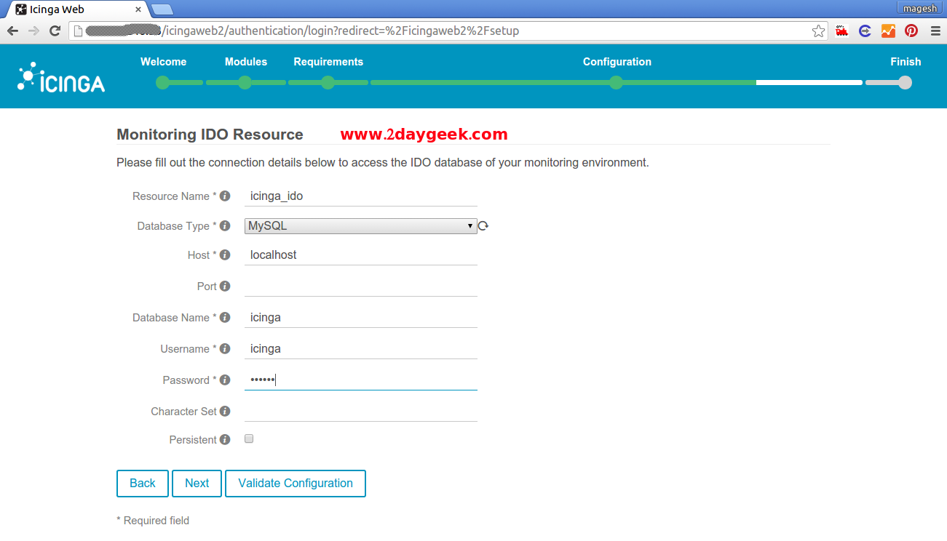The width and height of the screenshot is (947, 541).
Task: Click the Host input field
Action: (361, 255)
